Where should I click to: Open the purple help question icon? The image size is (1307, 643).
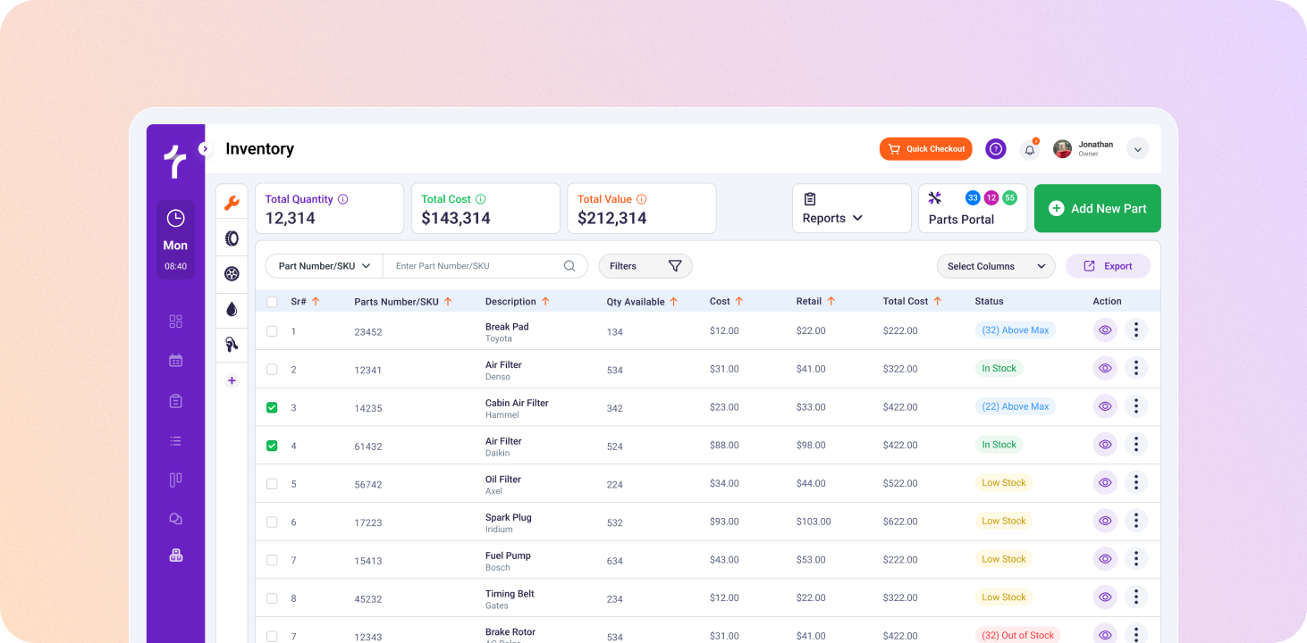996,149
